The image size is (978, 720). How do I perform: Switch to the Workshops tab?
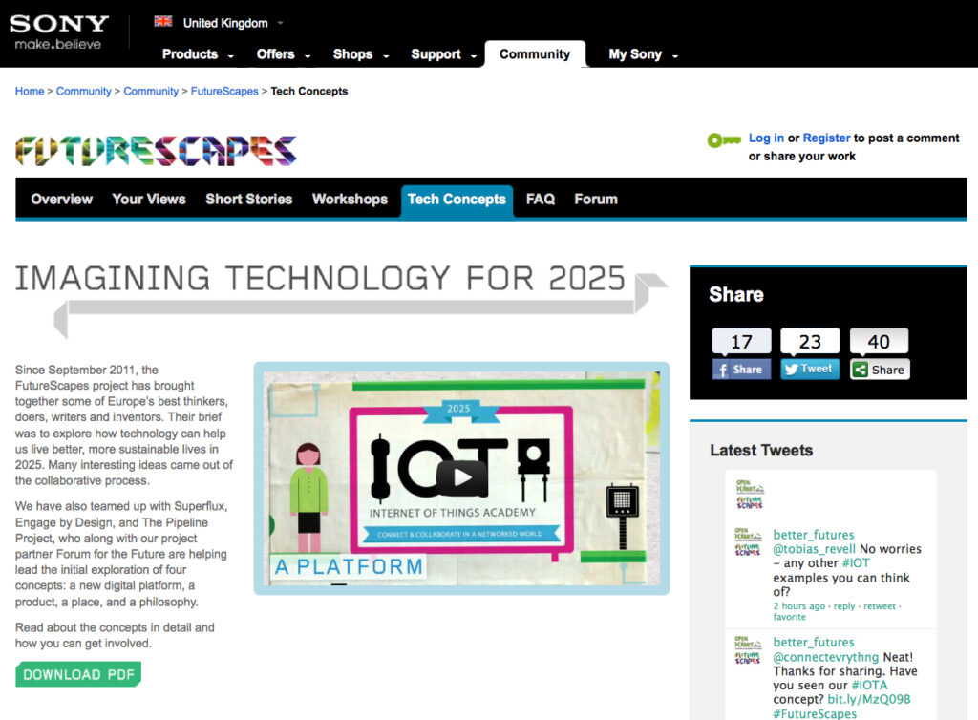(350, 199)
